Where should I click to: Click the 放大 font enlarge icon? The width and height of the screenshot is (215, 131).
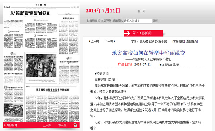[x=147, y=42]
